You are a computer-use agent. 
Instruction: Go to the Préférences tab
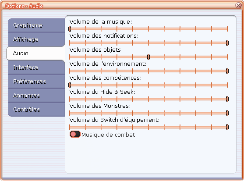[x=36, y=82]
